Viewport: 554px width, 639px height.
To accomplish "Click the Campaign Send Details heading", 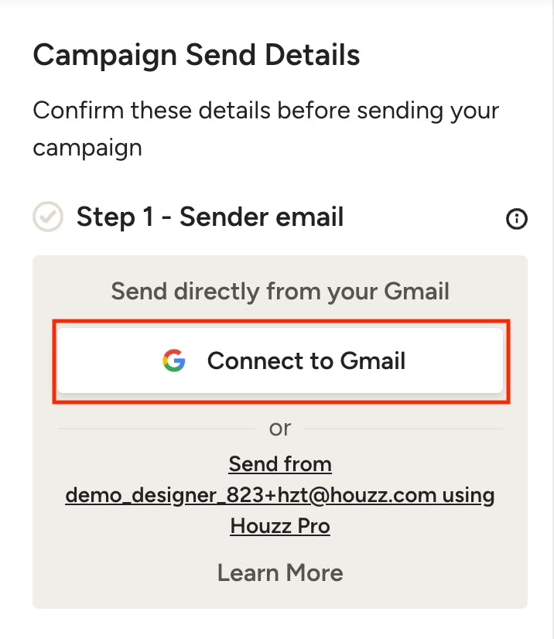I will 197,56.
